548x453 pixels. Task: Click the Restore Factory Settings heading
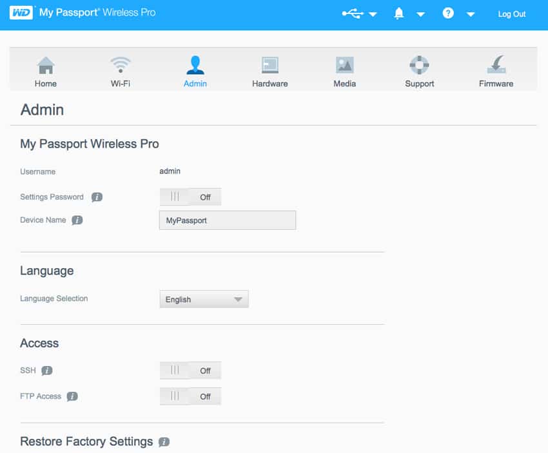pyautogui.click(x=86, y=442)
